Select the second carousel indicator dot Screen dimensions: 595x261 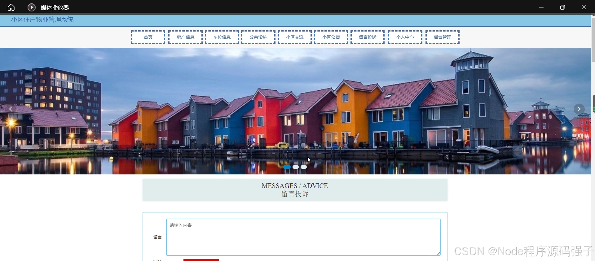(296, 167)
